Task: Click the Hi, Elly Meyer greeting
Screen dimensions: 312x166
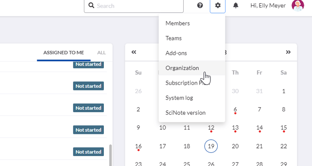Action: click(268, 5)
